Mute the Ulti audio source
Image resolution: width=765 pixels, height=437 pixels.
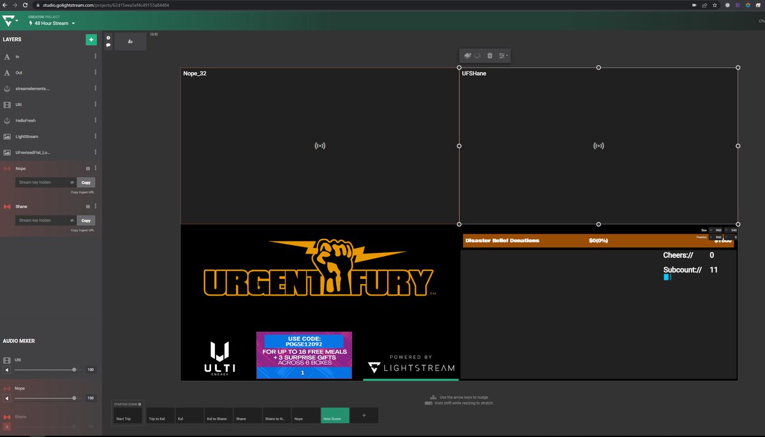(7, 369)
